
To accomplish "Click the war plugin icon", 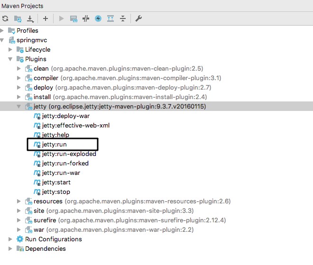I will (x=28, y=229).
